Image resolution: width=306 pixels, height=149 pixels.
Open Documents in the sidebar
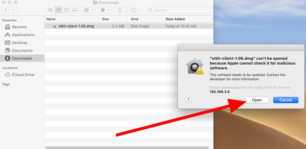click(x=19, y=50)
